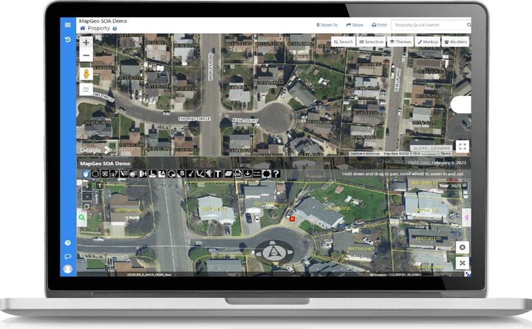Open the user profile avatar
This screenshot has width=532, height=329.
pos(68,269)
